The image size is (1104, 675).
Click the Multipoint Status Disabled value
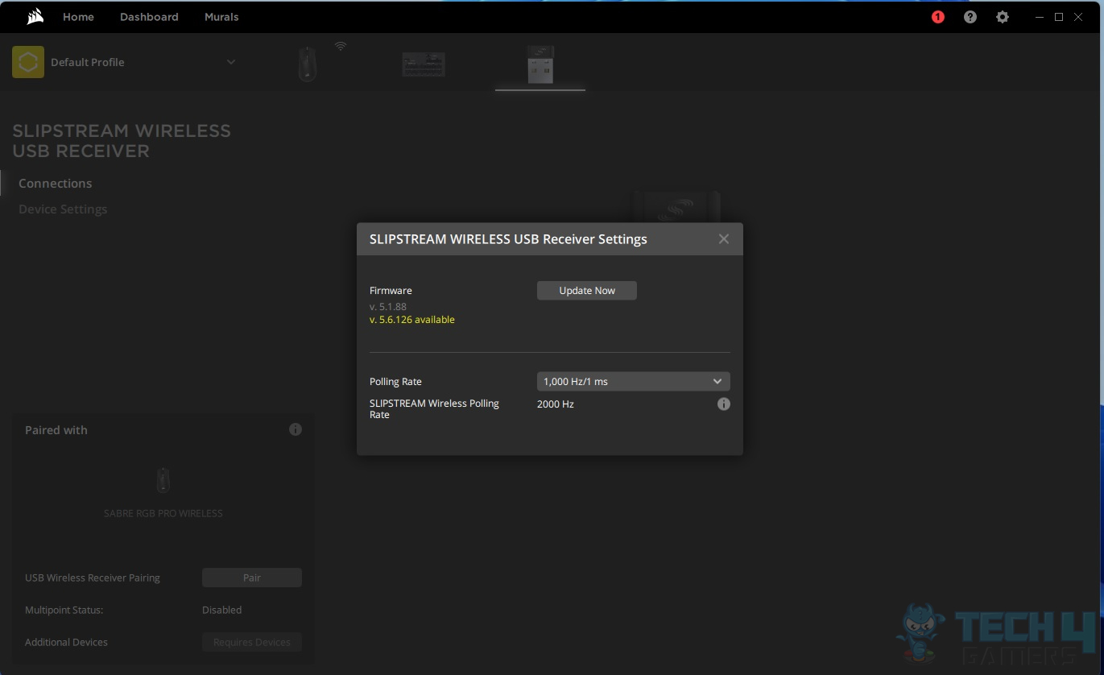(222, 611)
